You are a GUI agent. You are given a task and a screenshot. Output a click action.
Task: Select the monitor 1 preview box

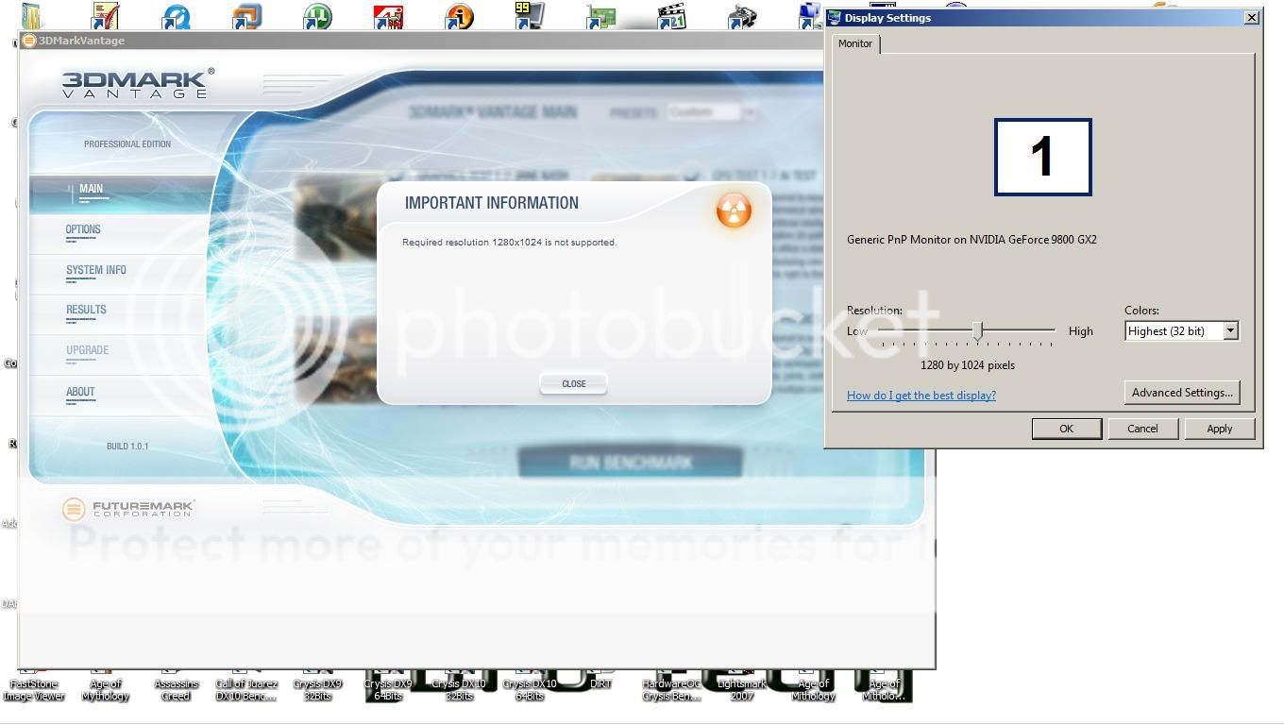pos(1043,158)
